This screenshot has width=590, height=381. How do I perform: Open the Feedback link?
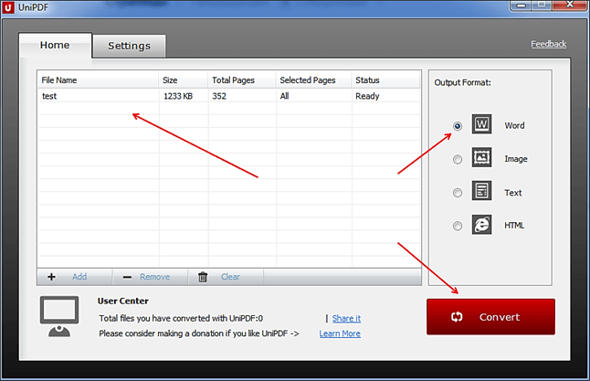click(x=548, y=44)
